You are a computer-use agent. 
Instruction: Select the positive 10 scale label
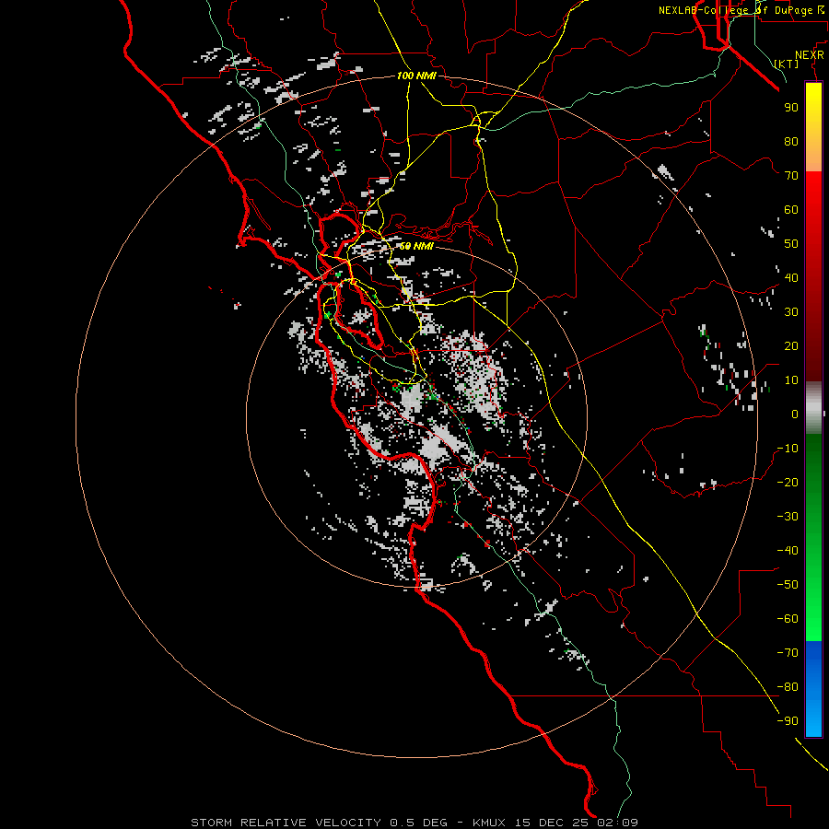point(791,380)
